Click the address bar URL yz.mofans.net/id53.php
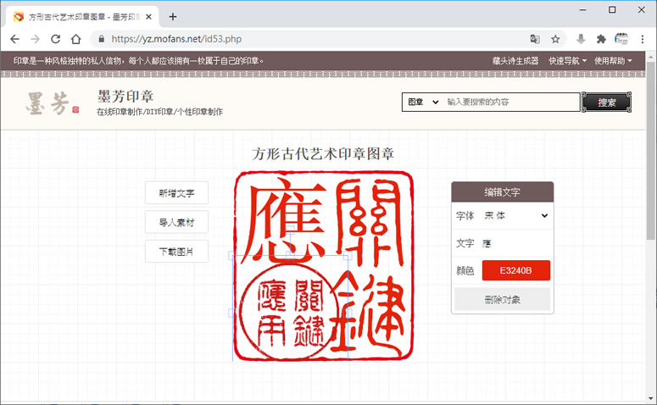 [176, 39]
